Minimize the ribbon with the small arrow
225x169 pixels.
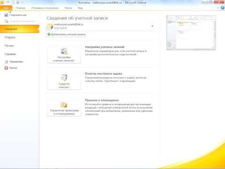pyautogui.click(x=218, y=8)
